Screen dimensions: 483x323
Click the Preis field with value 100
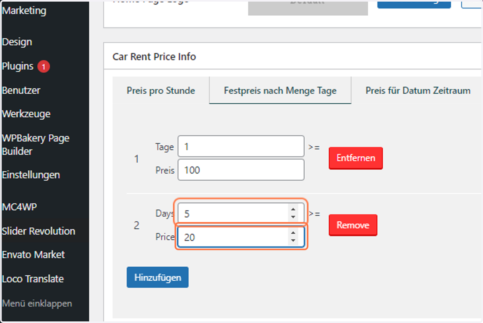pyautogui.click(x=241, y=170)
